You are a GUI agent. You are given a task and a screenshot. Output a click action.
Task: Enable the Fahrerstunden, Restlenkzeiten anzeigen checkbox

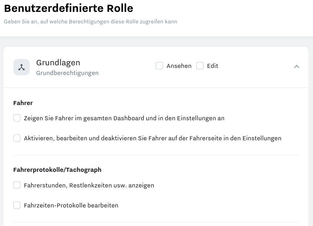click(x=17, y=185)
